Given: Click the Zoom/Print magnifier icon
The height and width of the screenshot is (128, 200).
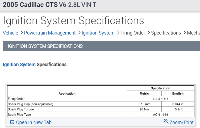Looking at the screenshot, I should pos(166,121).
